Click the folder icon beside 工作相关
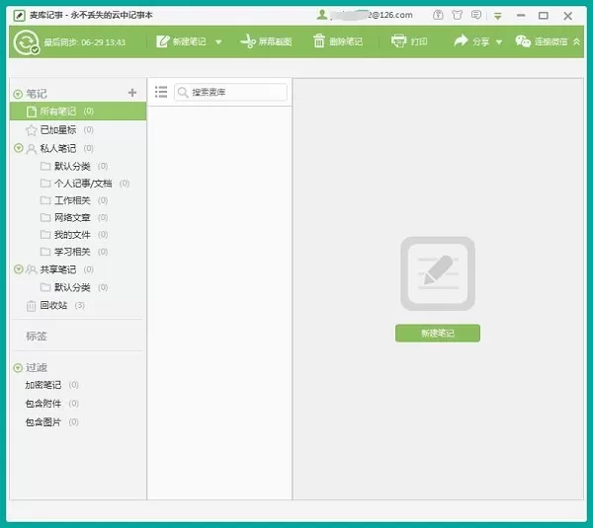The height and width of the screenshot is (528, 593). 45,200
